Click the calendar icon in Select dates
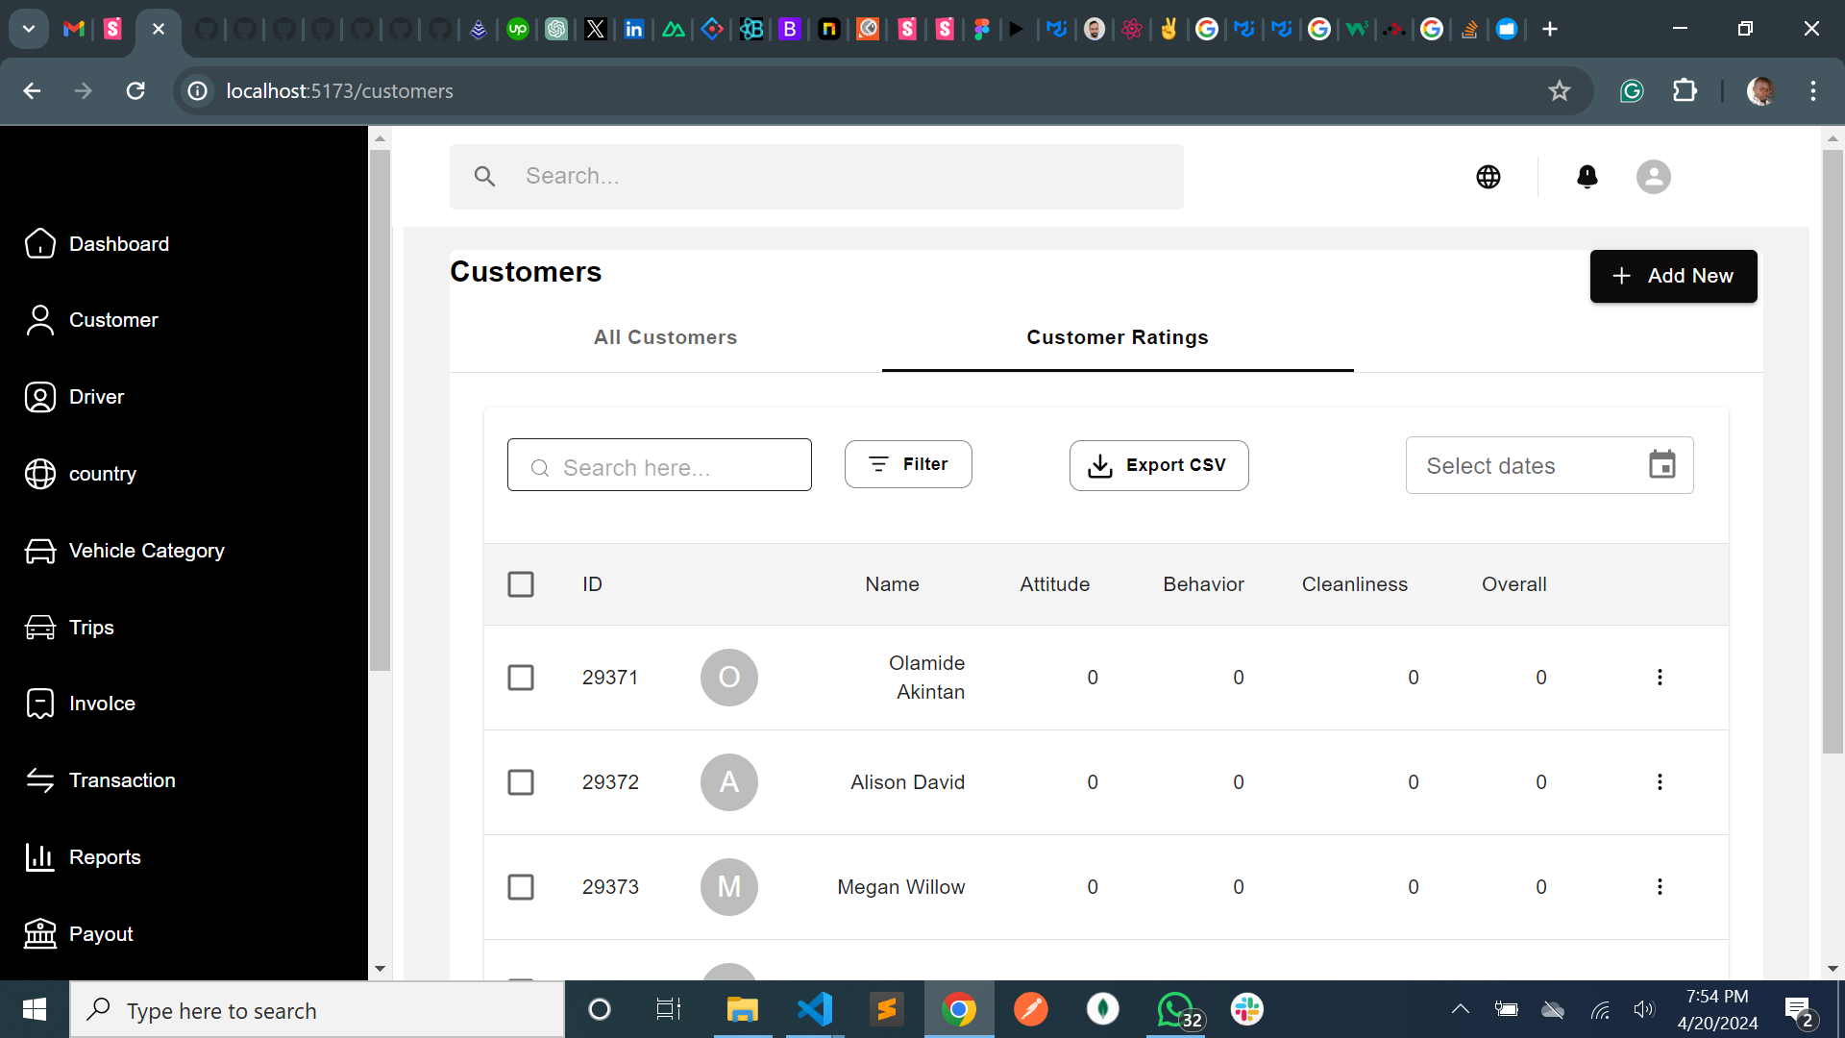This screenshot has width=1845, height=1038. tap(1662, 465)
